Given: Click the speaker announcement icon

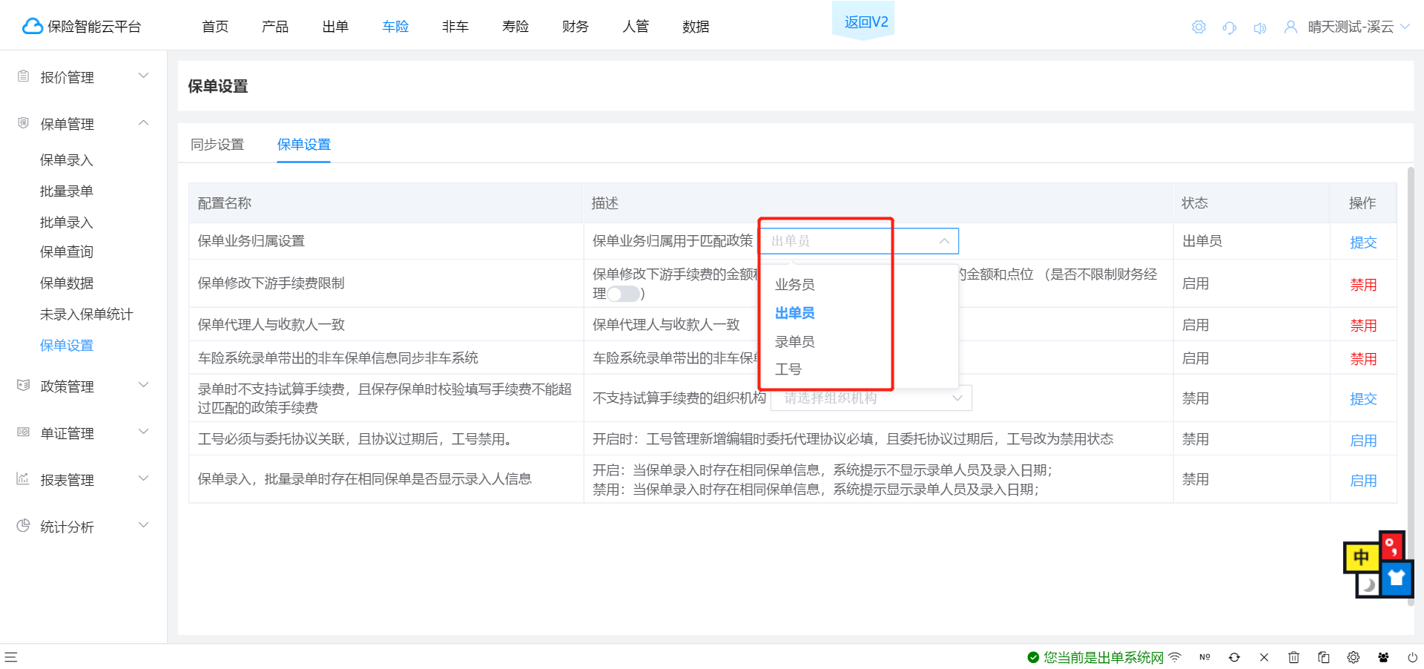Looking at the screenshot, I should [1259, 27].
